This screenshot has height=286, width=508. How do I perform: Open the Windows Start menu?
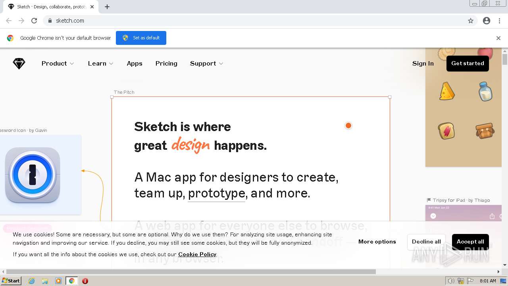(11, 280)
